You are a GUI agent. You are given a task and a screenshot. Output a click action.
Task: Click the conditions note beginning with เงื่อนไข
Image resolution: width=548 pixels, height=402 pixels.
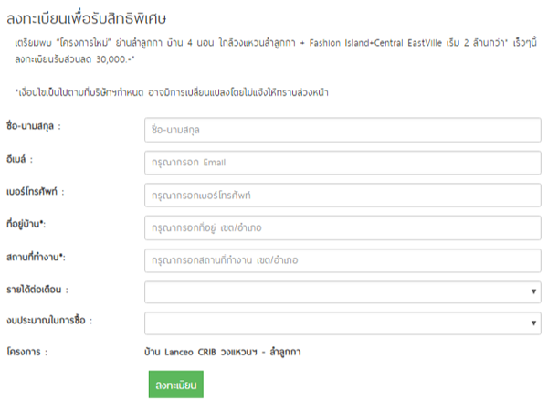(172, 92)
